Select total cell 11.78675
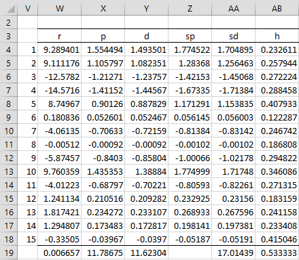 pyautogui.click(x=103, y=253)
